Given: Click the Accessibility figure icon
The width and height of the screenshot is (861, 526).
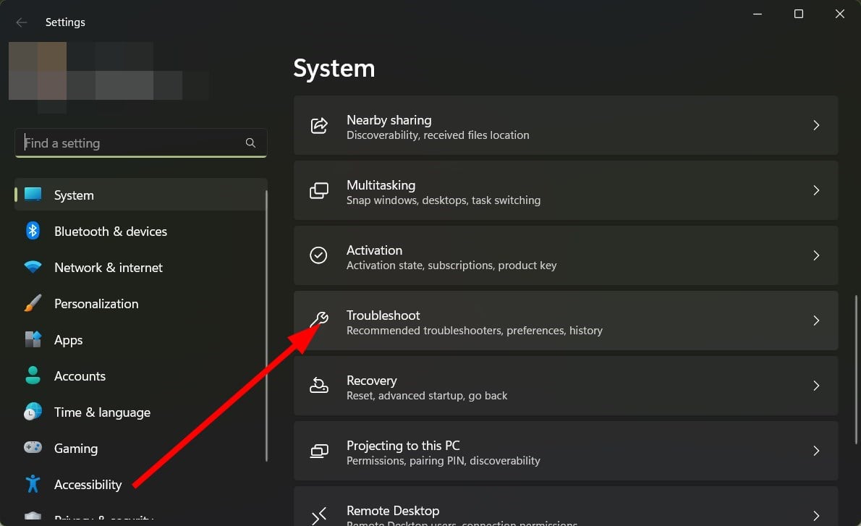Looking at the screenshot, I should pyautogui.click(x=33, y=484).
